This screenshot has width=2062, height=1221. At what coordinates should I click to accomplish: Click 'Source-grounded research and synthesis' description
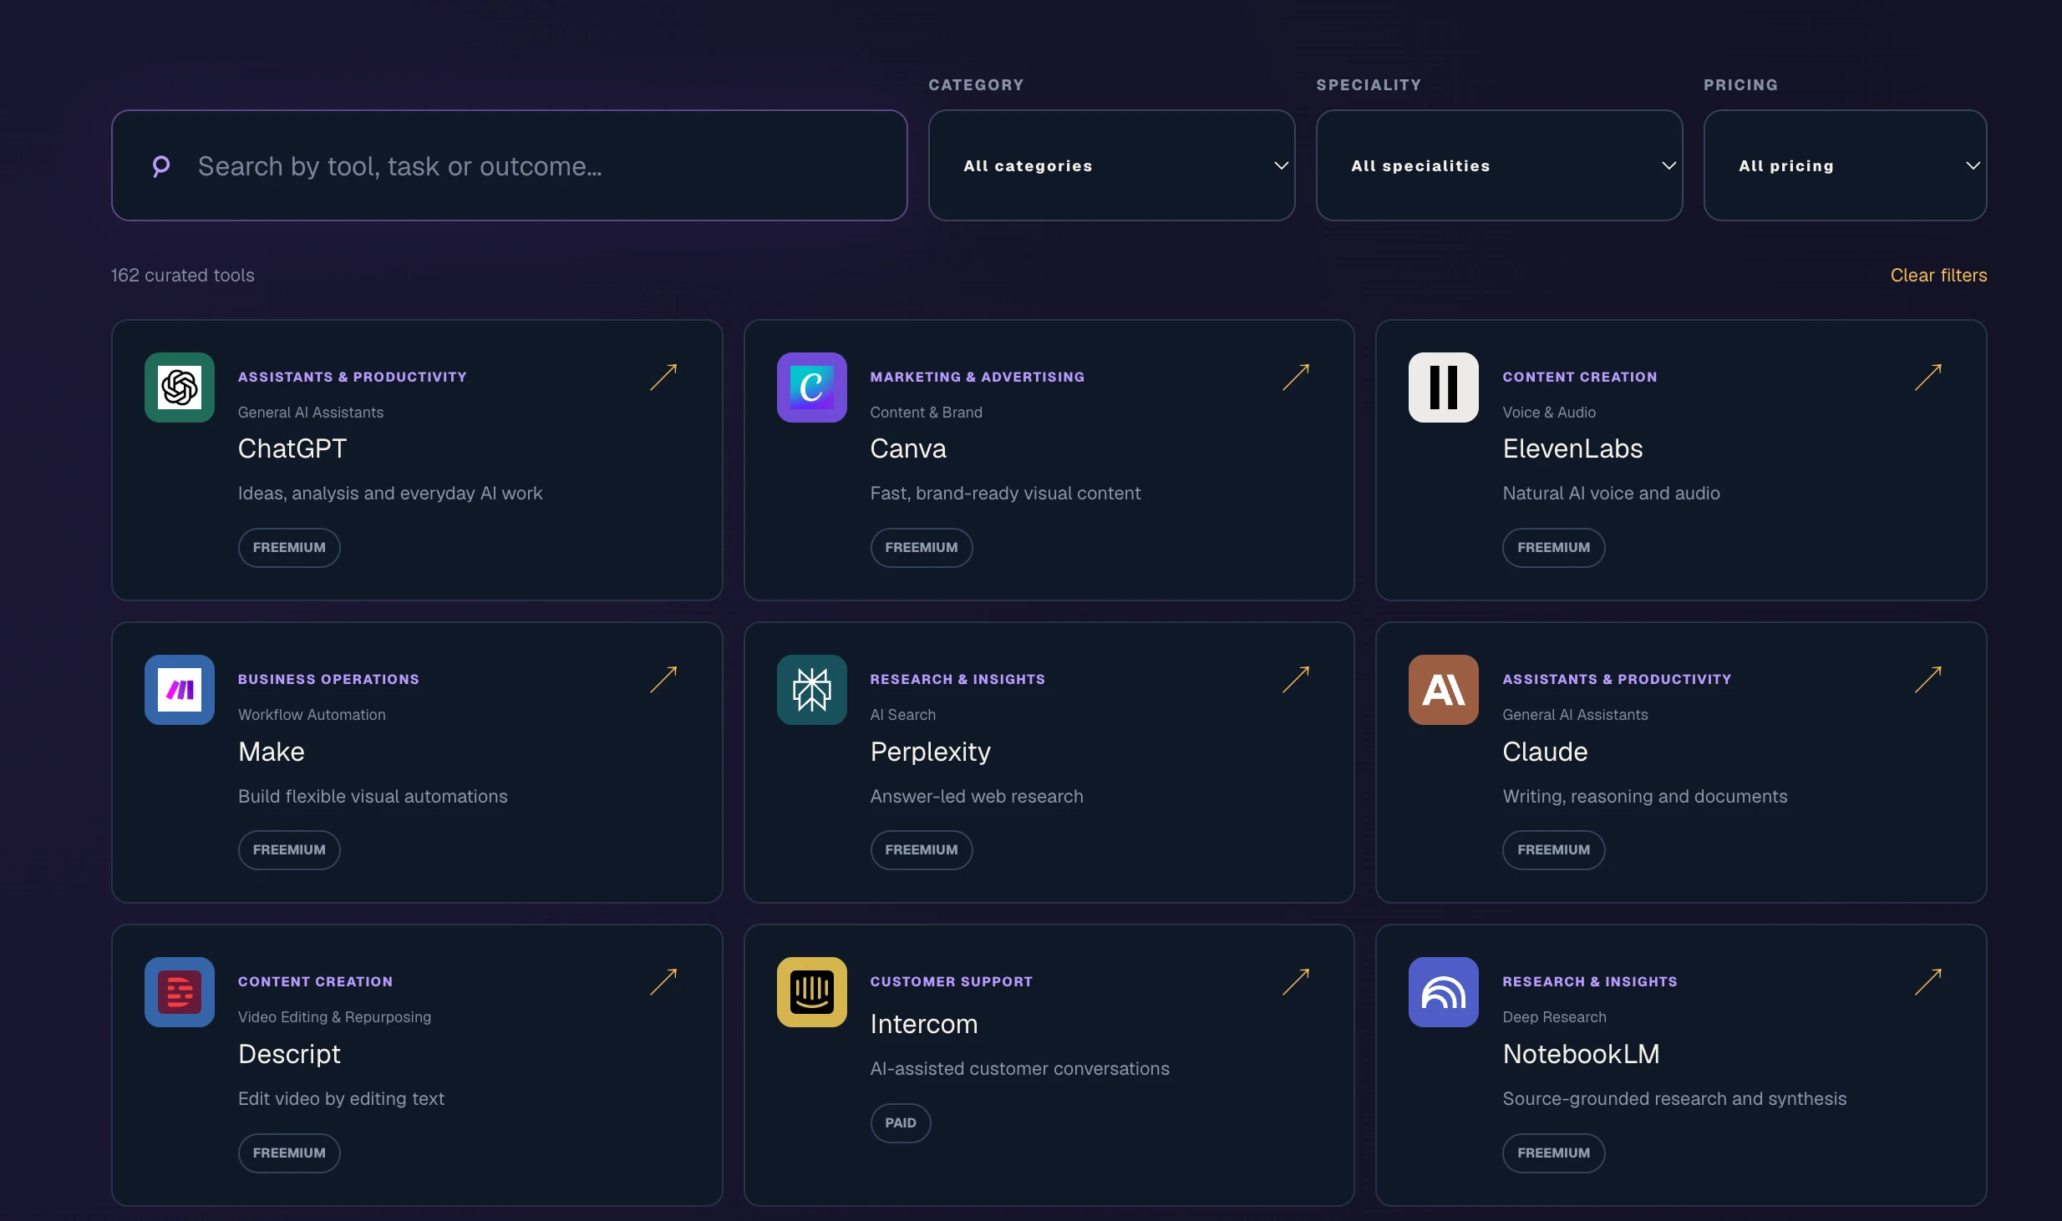point(1674,1099)
